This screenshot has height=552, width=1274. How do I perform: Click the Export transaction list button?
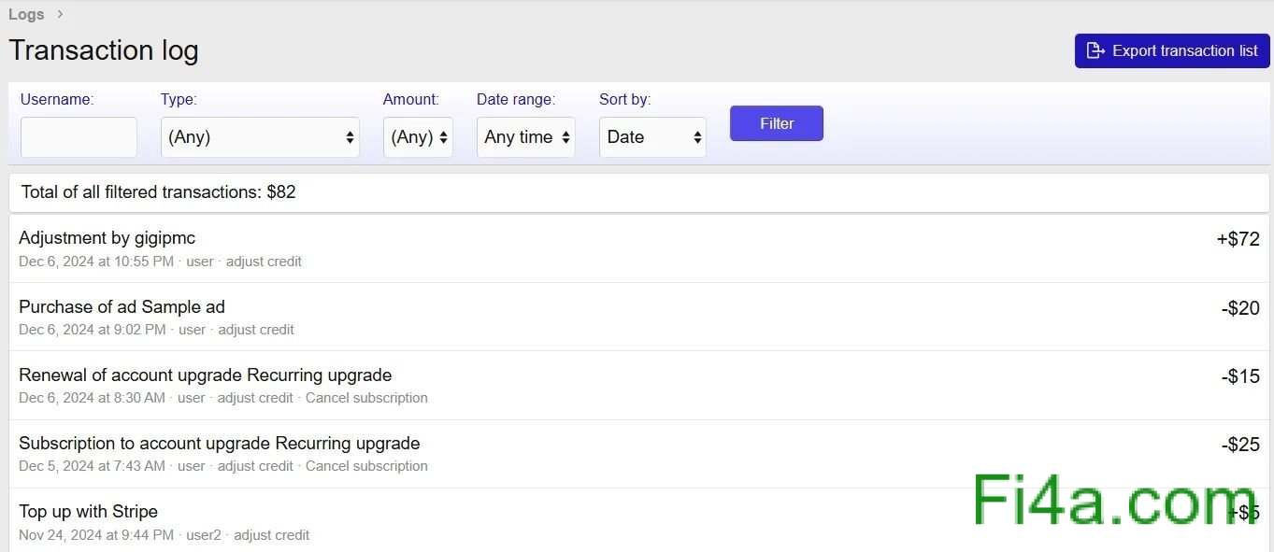[1171, 51]
